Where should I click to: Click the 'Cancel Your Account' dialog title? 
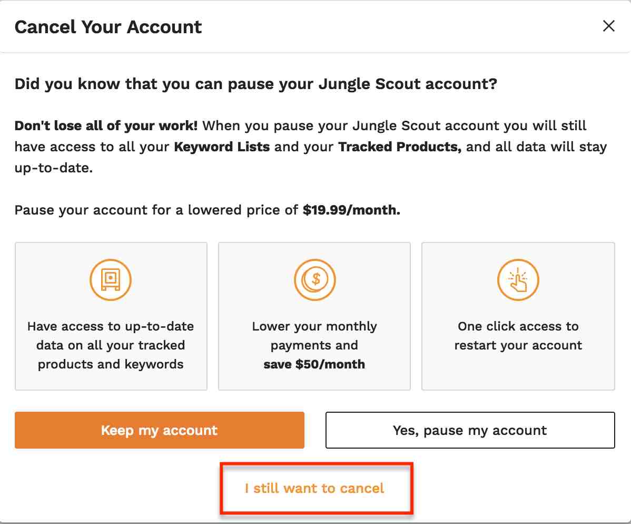[x=109, y=27]
